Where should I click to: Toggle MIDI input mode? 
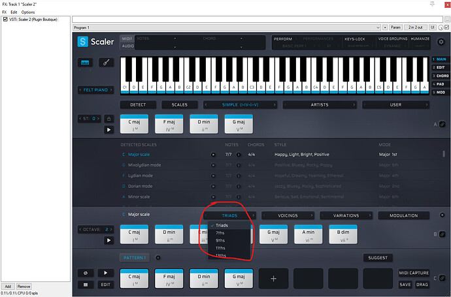tap(127, 39)
